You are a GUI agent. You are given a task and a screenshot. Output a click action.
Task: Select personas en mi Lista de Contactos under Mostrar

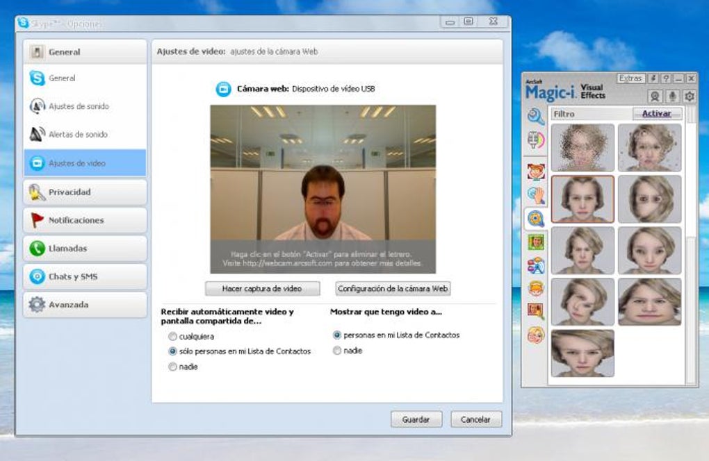point(337,335)
